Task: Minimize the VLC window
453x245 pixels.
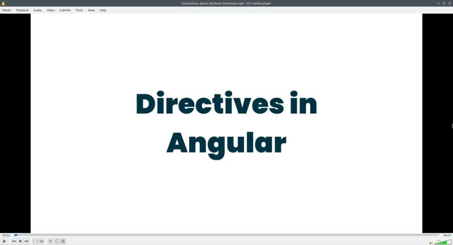Action: coord(438,3)
